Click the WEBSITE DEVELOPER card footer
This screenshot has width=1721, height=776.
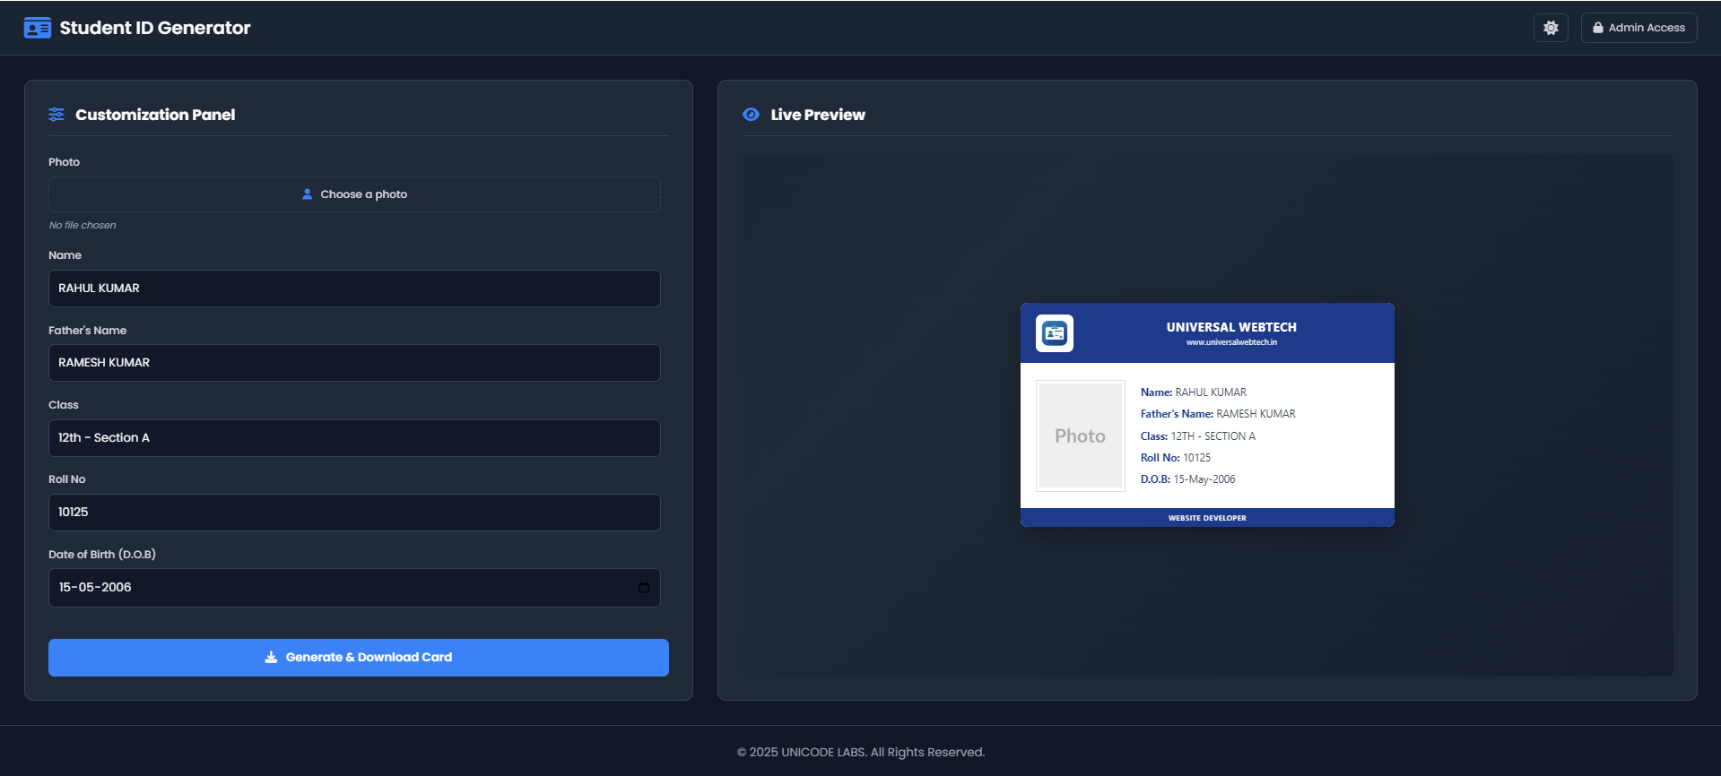[1206, 518]
